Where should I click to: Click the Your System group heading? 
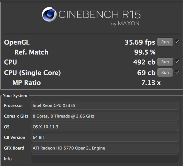[x=15, y=95]
